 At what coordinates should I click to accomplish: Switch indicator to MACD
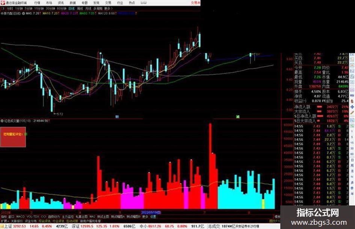coord(20,217)
